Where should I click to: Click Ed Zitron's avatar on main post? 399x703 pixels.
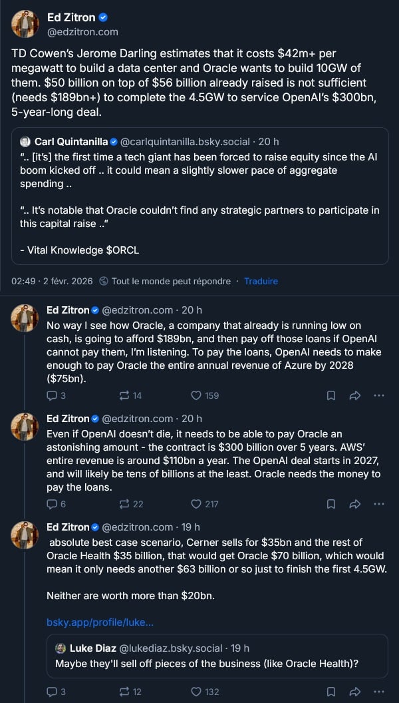pos(25,24)
